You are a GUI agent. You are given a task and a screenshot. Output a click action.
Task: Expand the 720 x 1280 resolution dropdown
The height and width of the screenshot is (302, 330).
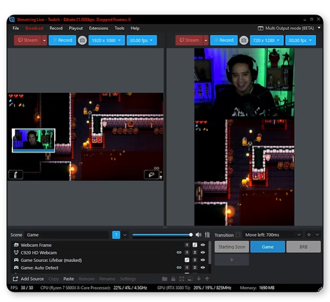pyautogui.click(x=267, y=40)
